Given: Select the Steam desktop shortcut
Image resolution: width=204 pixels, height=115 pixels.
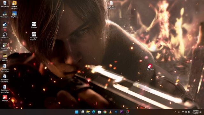Looking at the screenshot, I should click(5, 25).
